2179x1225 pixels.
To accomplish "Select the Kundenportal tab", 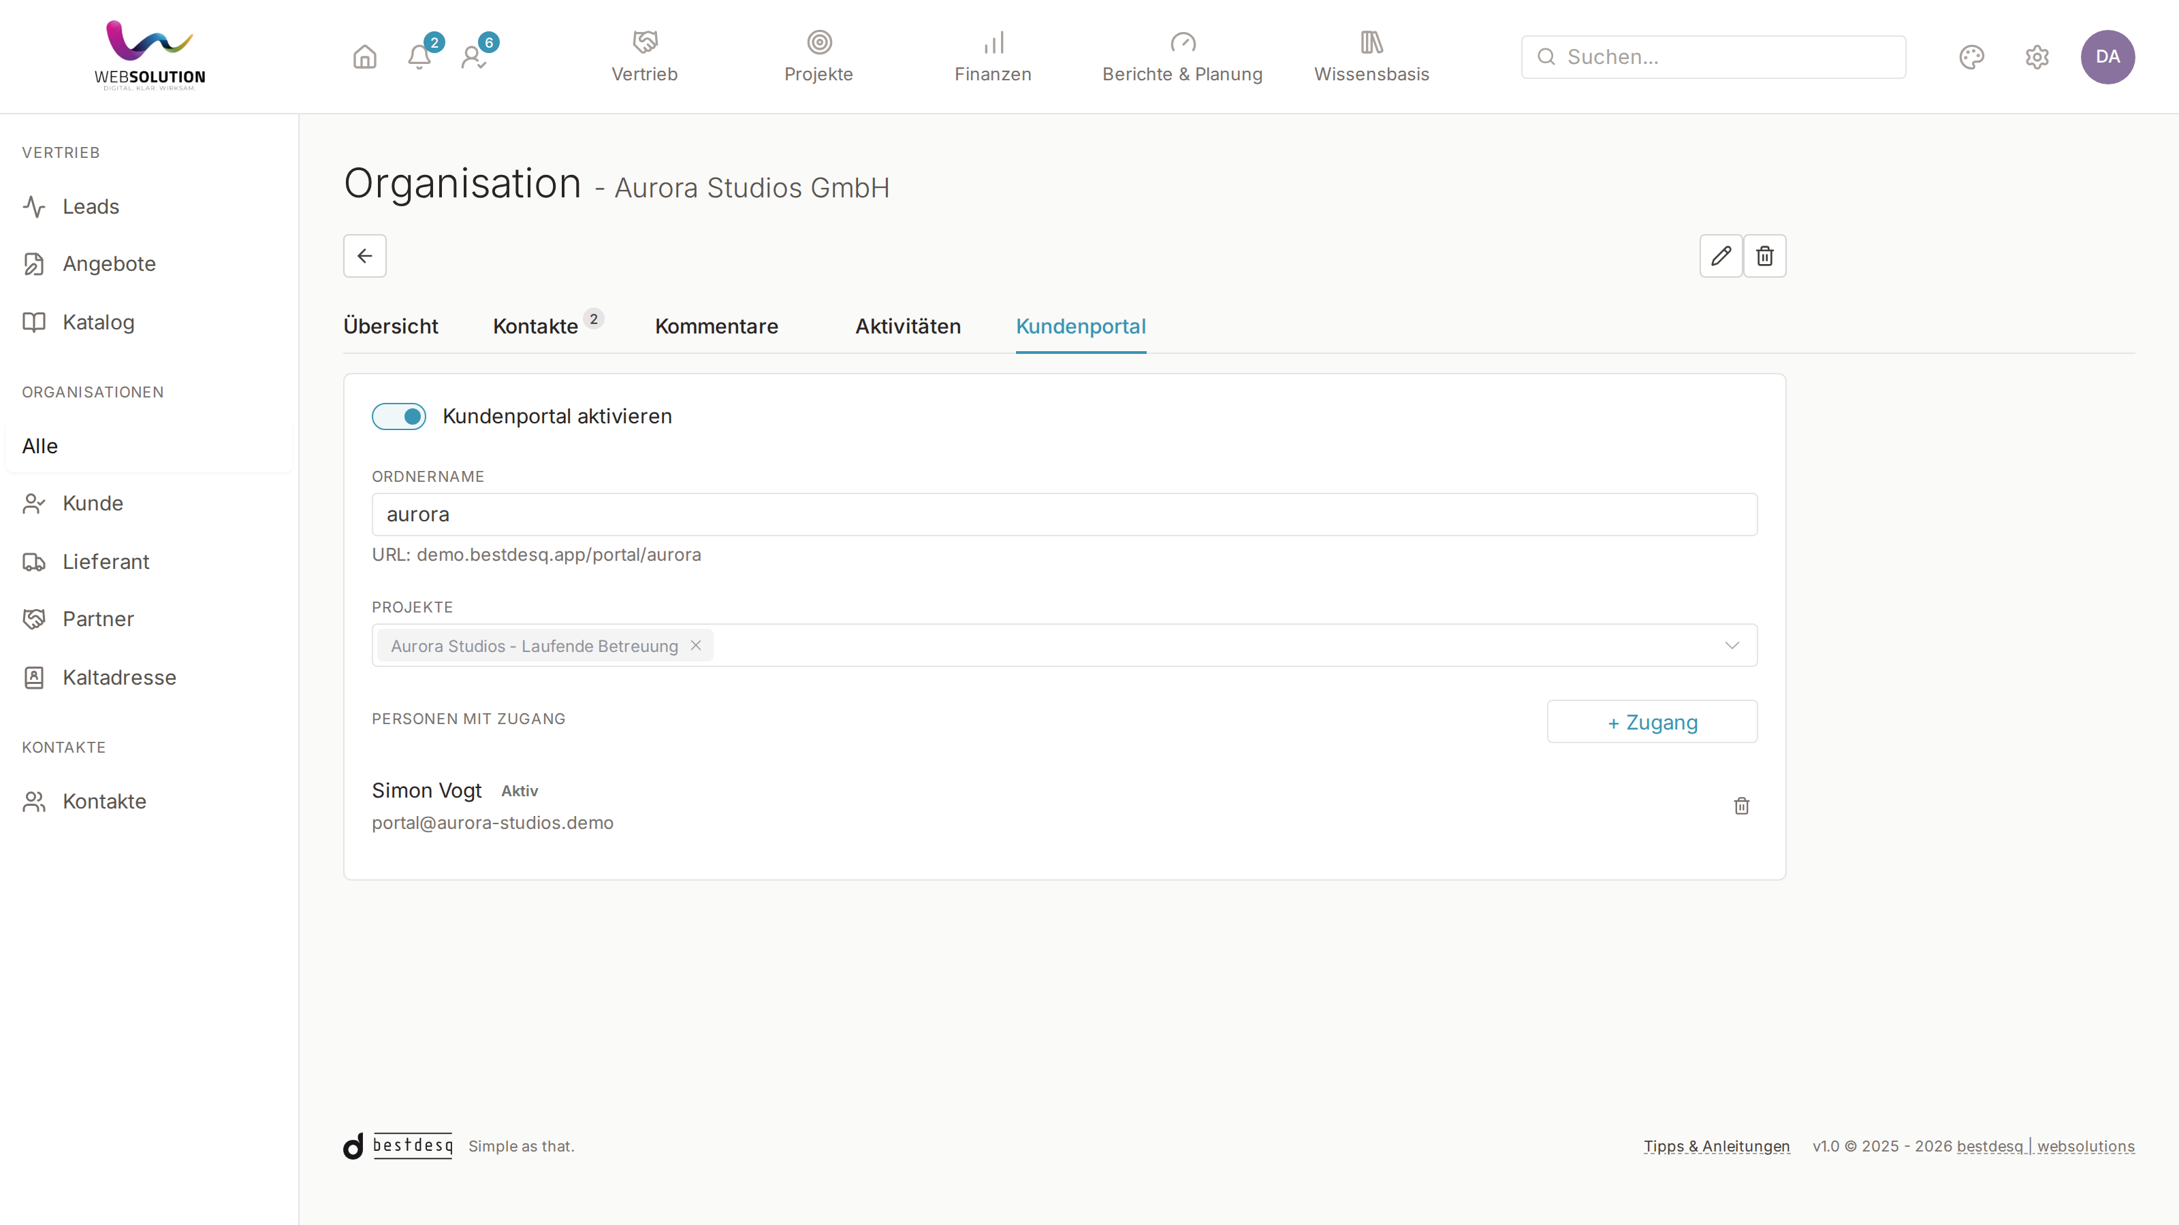I will pyautogui.click(x=1080, y=327).
